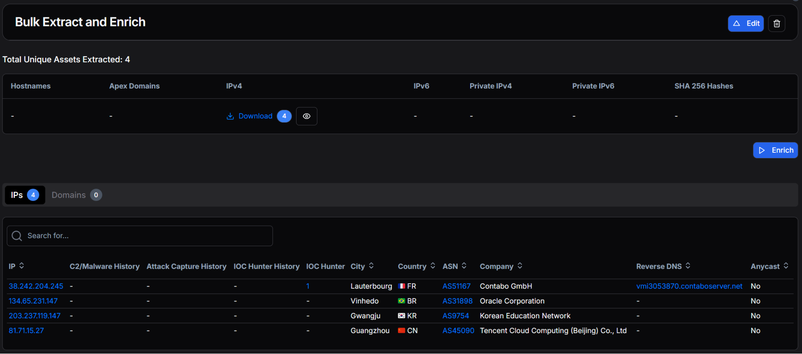Download the IPv4 list
Viewport: 802px width, 354px height.
pos(250,116)
